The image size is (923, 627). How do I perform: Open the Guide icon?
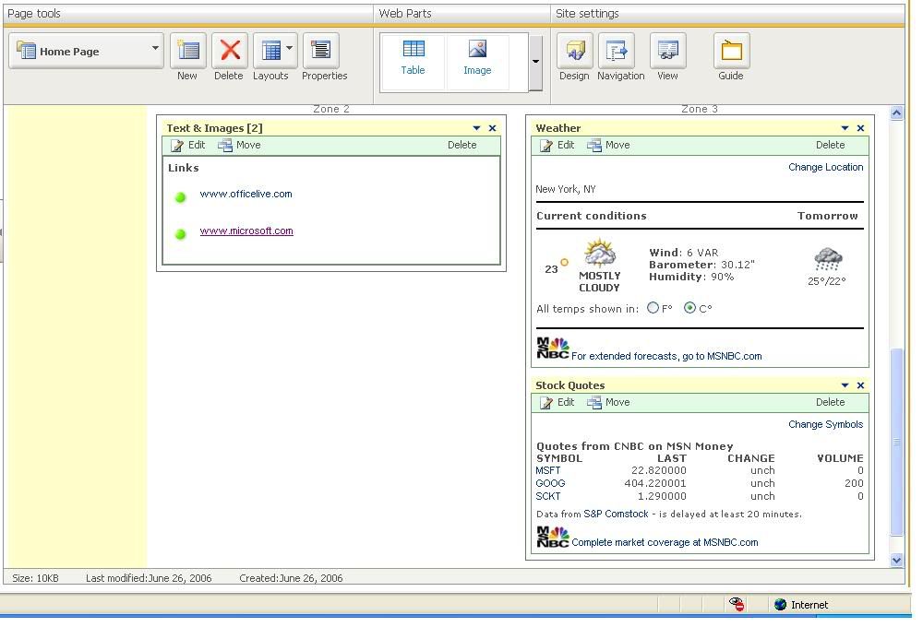731,51
